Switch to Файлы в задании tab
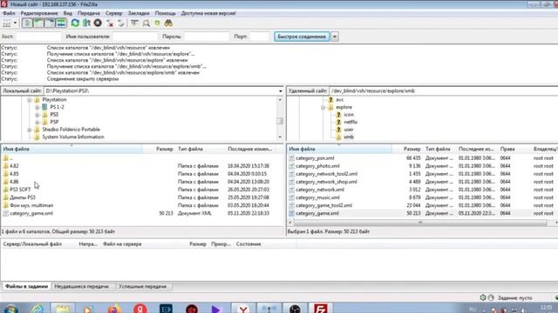 [x=26, y=286]
